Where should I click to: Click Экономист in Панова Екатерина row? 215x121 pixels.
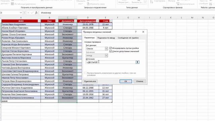[x=68, y=98]
